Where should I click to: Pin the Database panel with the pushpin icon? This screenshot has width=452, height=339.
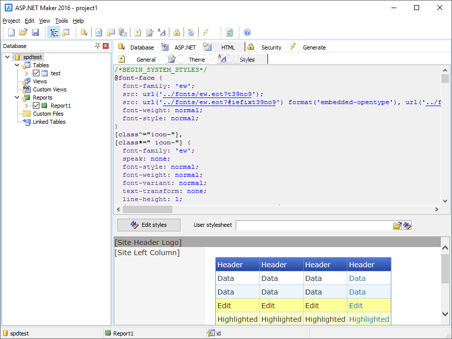[98, 46]
